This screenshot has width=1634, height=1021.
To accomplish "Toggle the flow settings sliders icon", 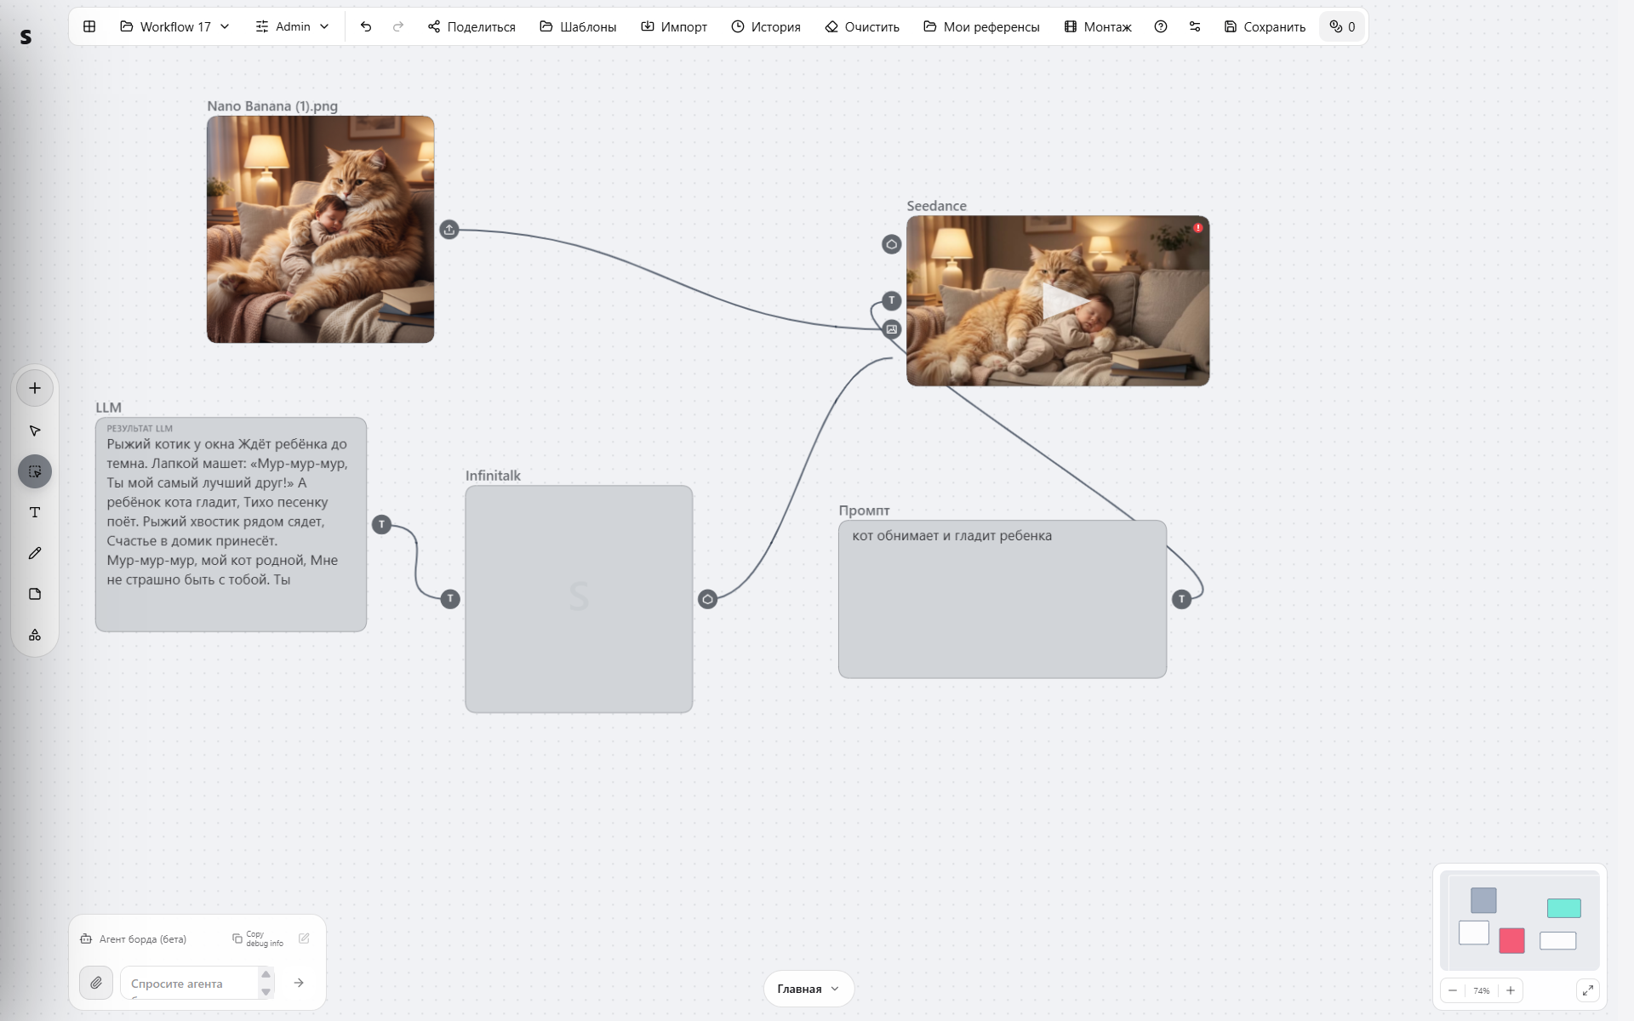I will tap(1195, 26).
